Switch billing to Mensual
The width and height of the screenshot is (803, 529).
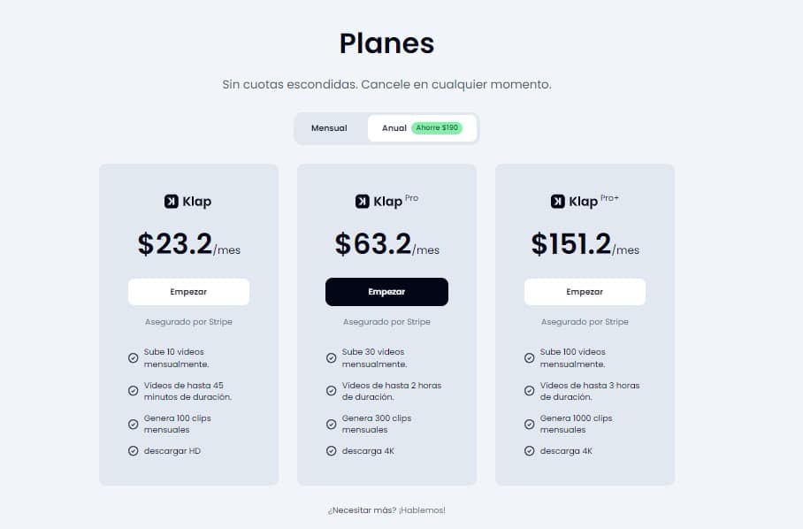[329, 128]
